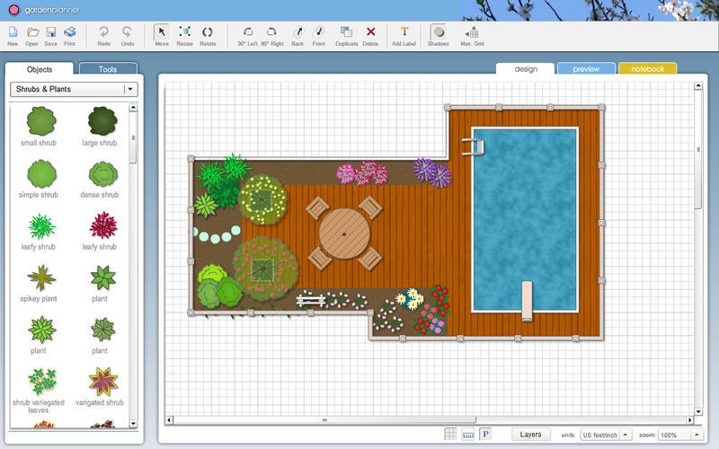The height and width of the screenshot is (449, 719).
Task: Toggle the ruler display icon
Action: (467, 435)
